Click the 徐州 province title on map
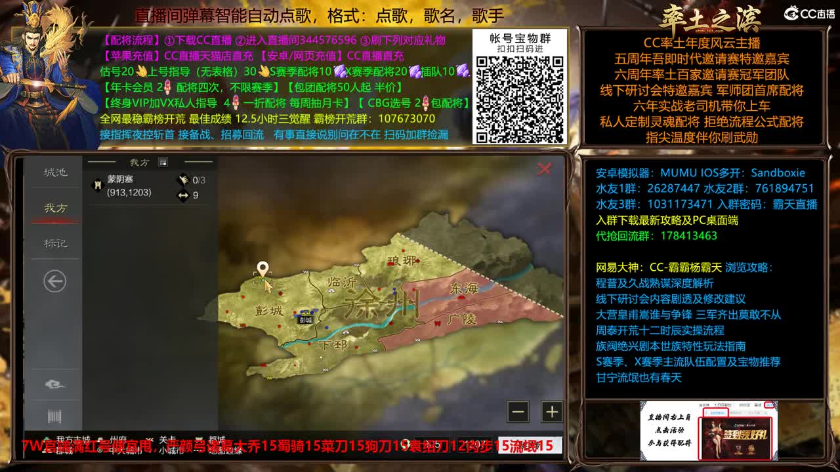 coord(382,304)
